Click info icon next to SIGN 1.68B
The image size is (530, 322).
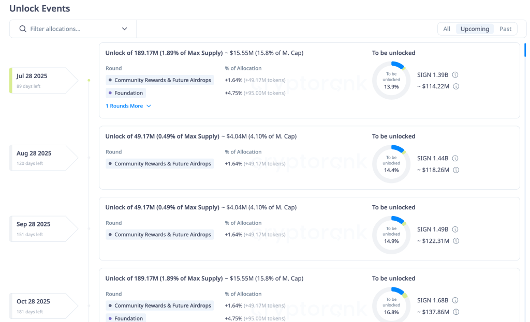click(455, 300)
